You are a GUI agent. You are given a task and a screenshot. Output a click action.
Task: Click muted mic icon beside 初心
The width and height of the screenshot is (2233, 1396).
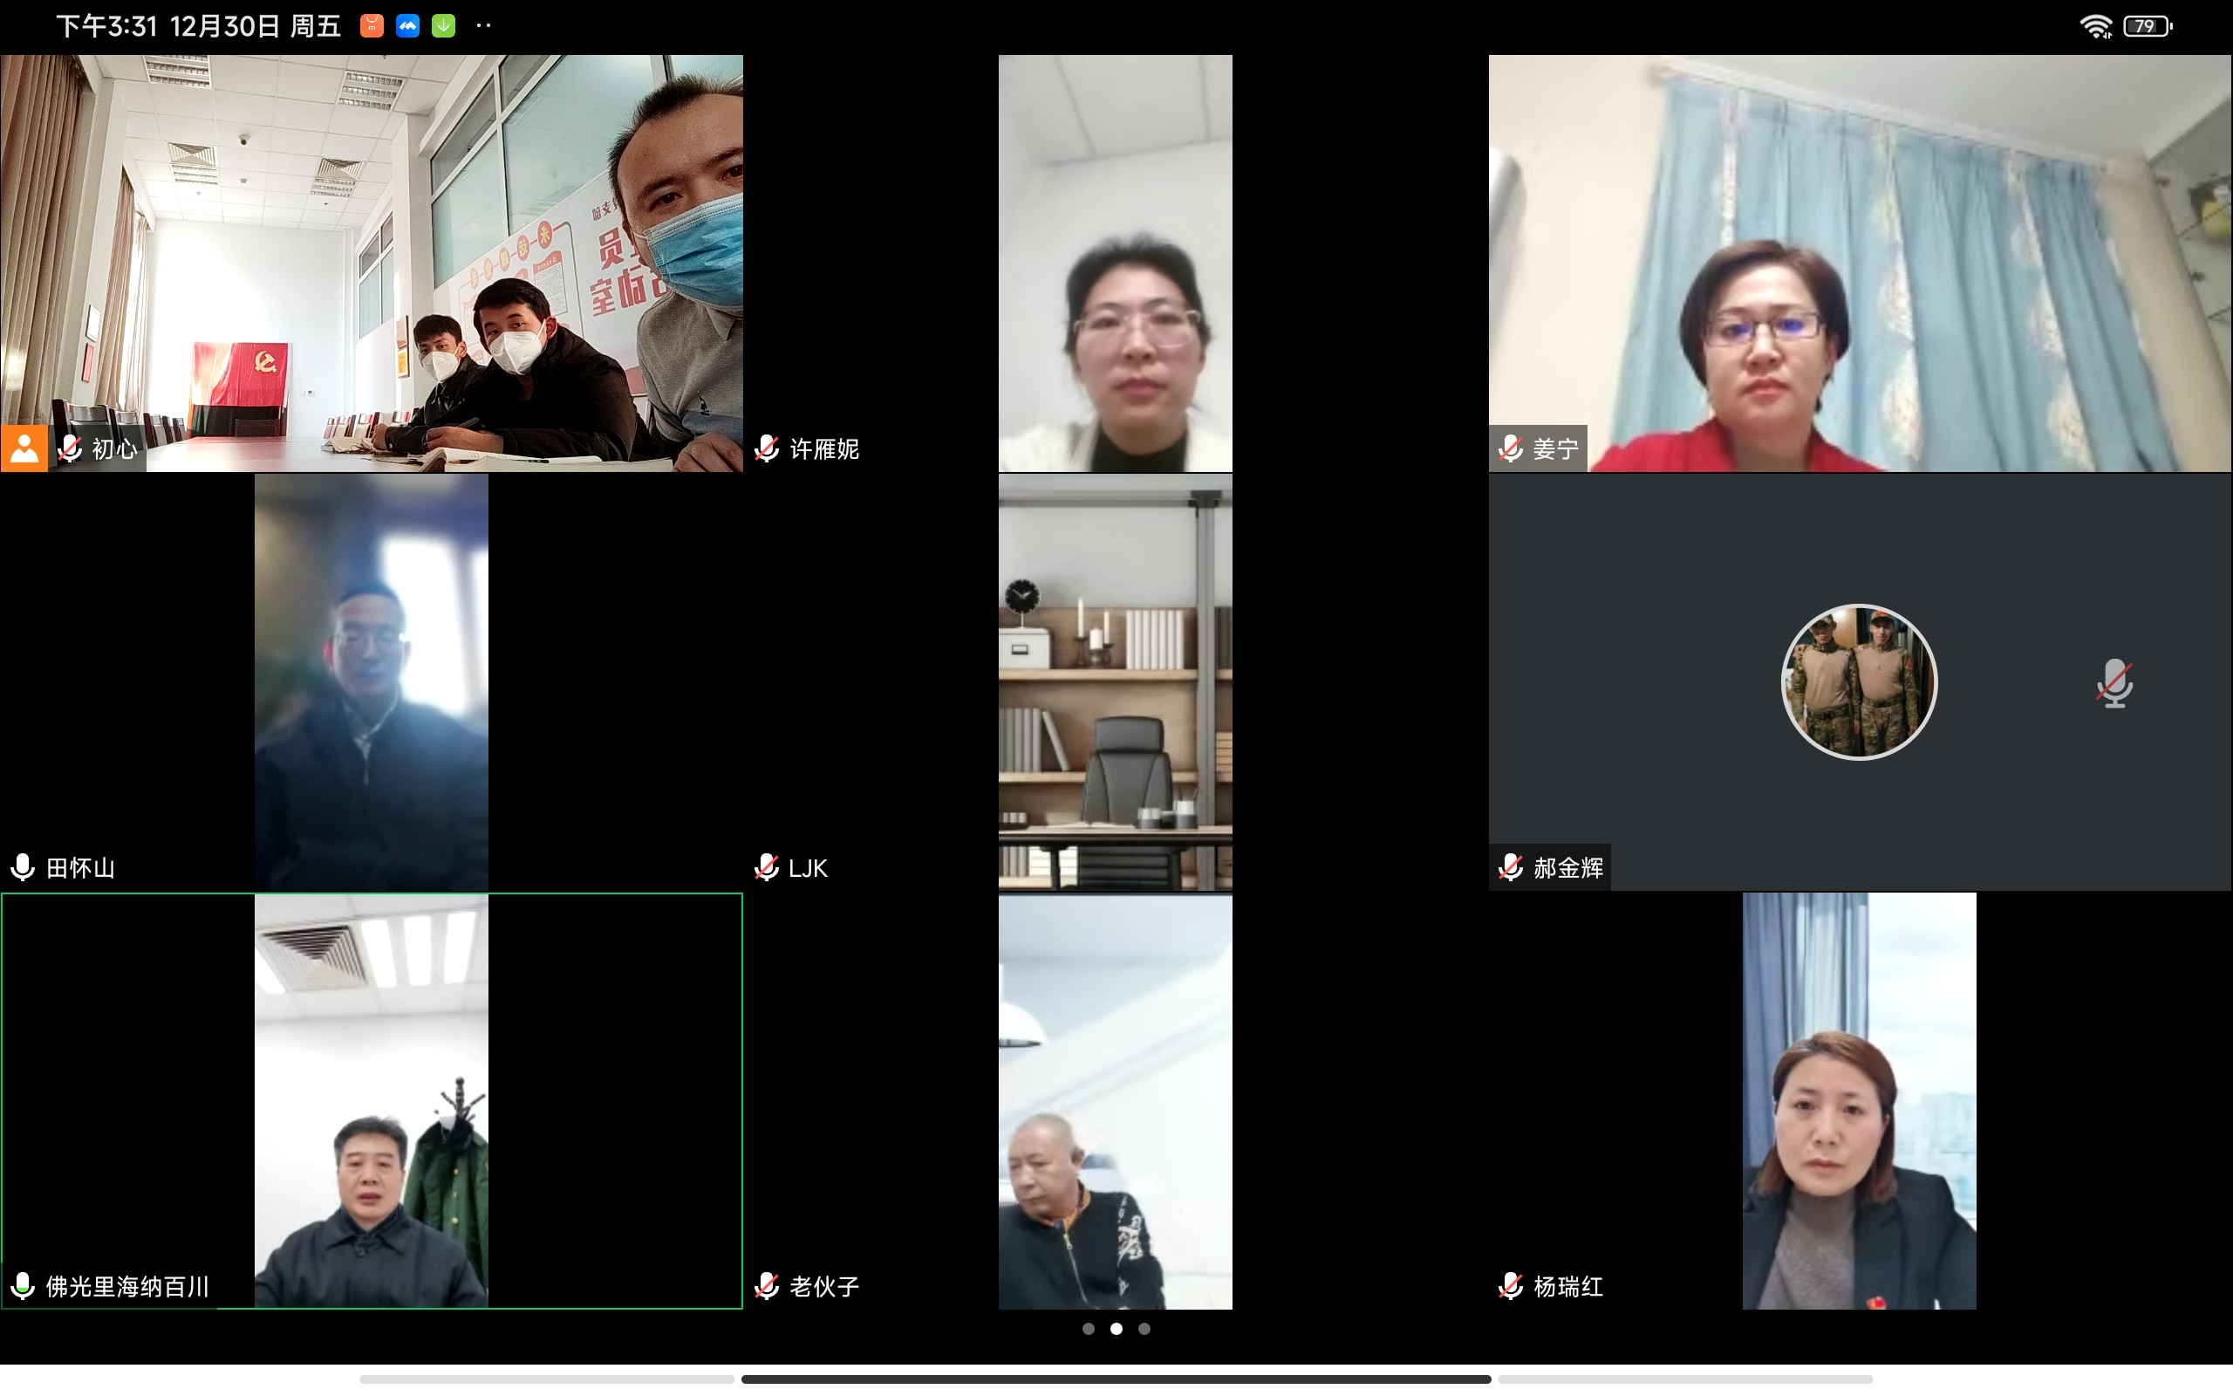point(70,448)
